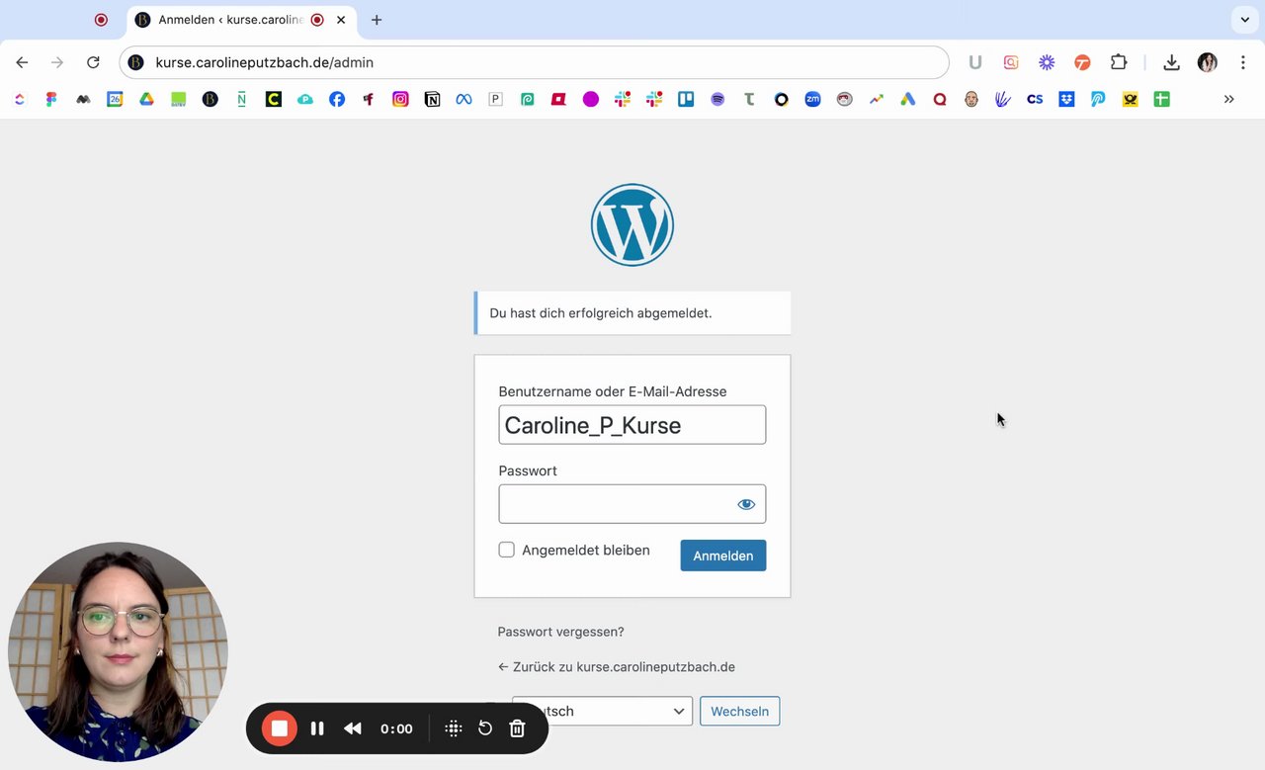This screenshot has height=770, width=1265.
Task: Open the Chrome Downloads icon
Action: 1171,62
